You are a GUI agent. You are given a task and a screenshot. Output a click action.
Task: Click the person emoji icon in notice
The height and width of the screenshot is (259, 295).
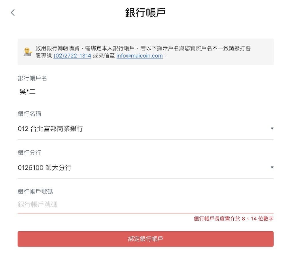(x=28, y=52)
